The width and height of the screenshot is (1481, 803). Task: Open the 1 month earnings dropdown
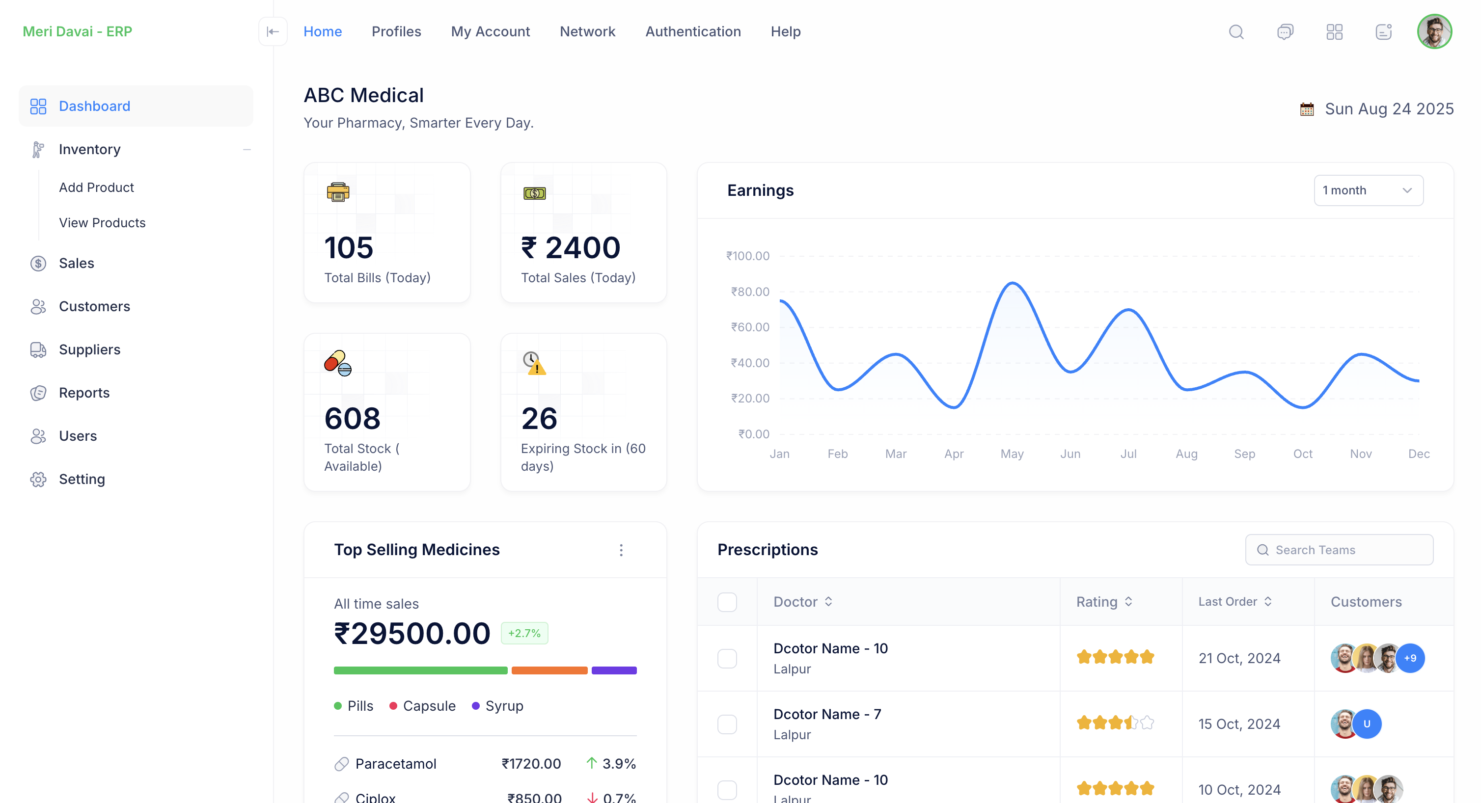click(1369, 190)
